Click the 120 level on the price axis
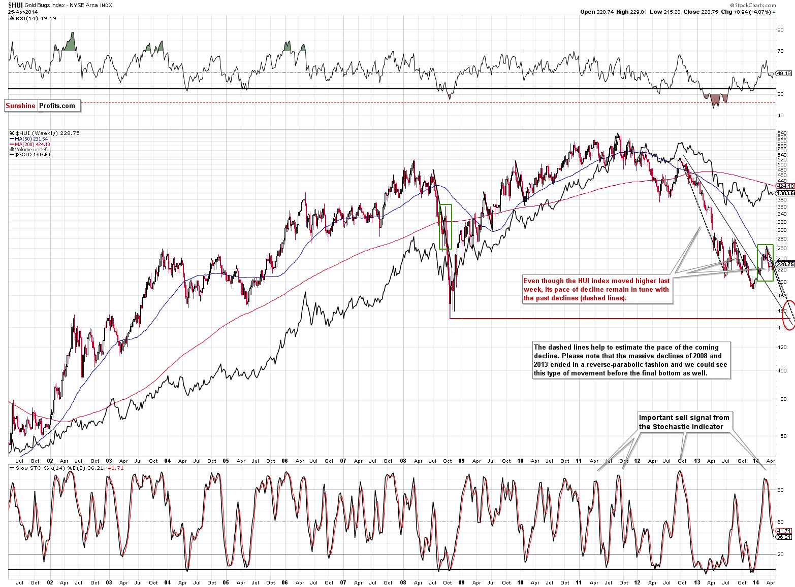The height and width of the screenshot is (587, 795). [x=782, y=348]
